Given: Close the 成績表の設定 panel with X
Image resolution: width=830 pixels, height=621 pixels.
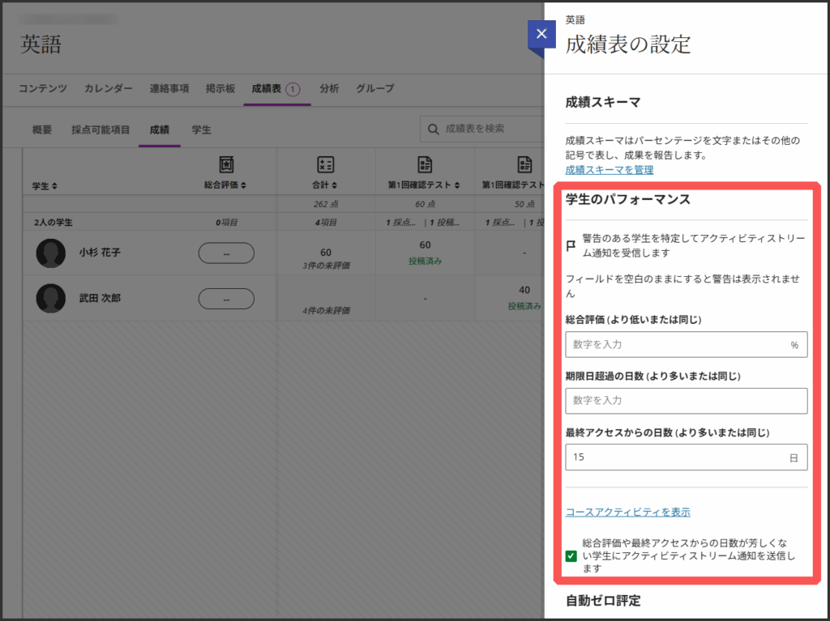Looking at the screenshot, I should [x=541, y=35].
